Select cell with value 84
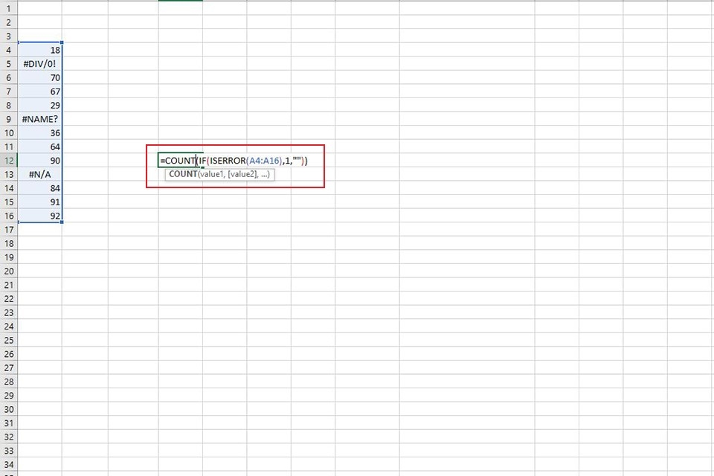The image size is (714, 476). (x=40, y=187)
